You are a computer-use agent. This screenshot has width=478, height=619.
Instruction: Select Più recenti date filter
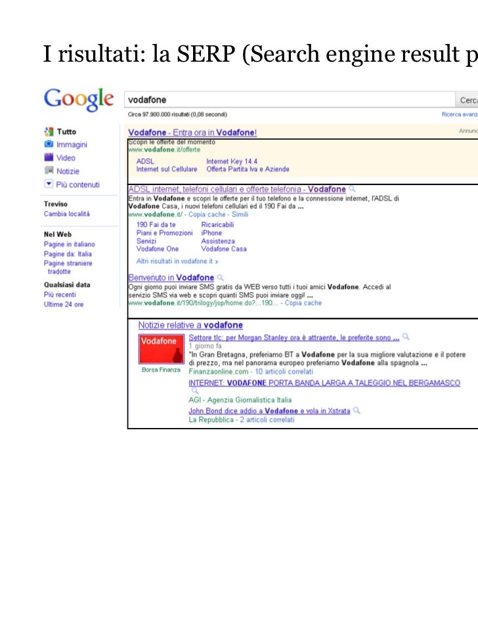tap(60, 295)
